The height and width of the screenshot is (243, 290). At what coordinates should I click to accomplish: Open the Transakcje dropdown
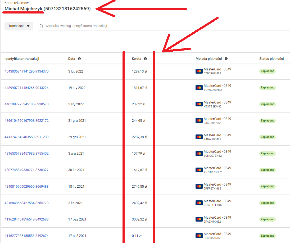[x=19, y=26]
